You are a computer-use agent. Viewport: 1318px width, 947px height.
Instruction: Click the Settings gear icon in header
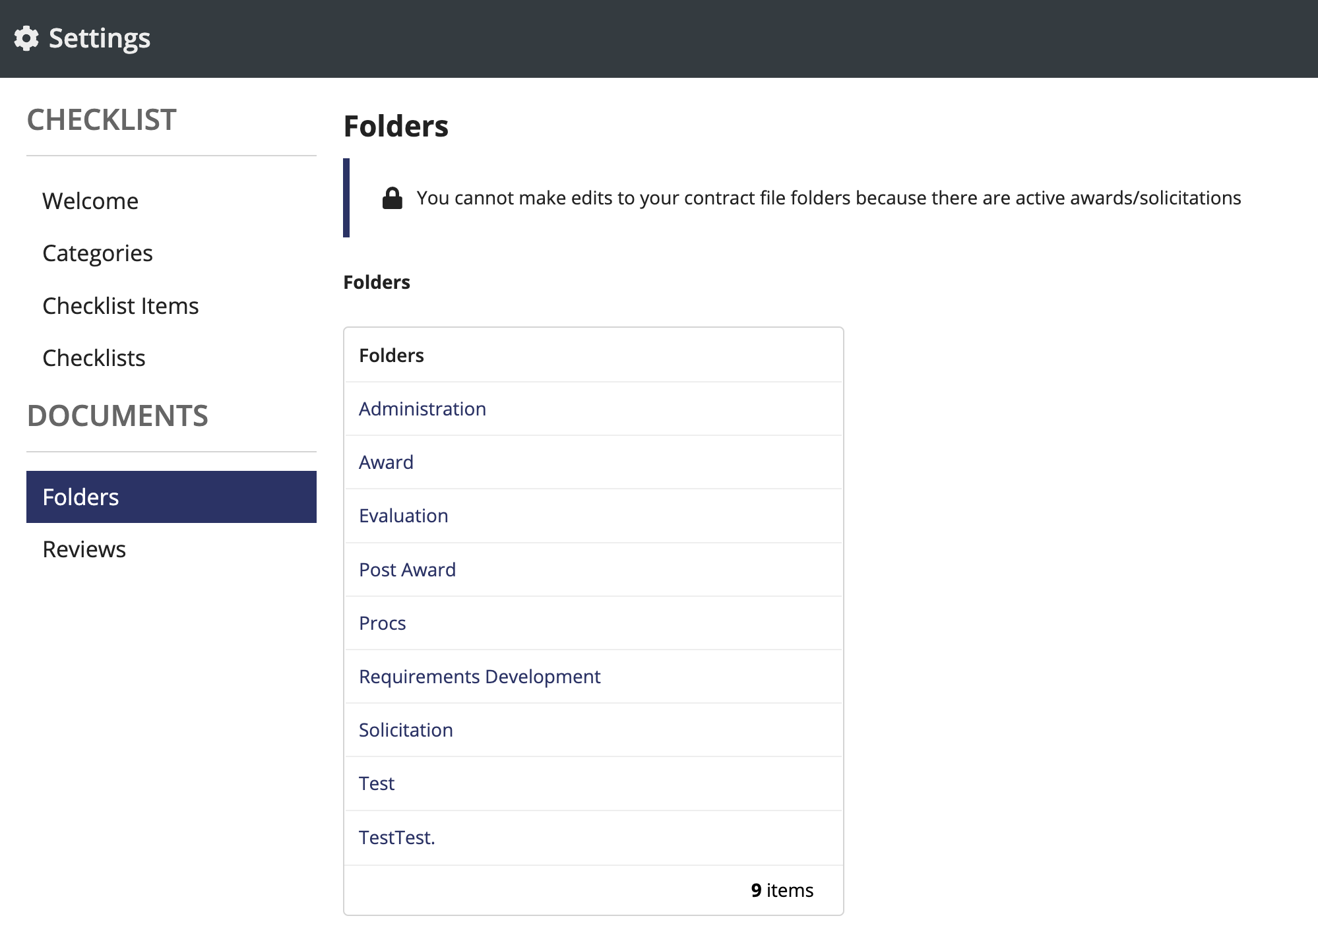pyautogui.click(x=26, y=38)
